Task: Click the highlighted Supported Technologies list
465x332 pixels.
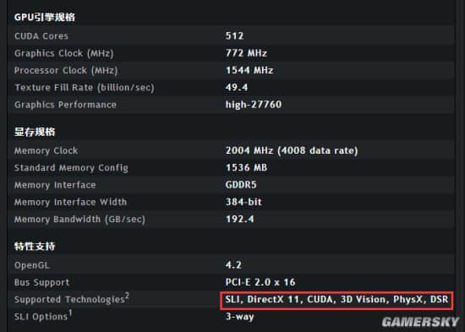Action: (x=336, y=300)
